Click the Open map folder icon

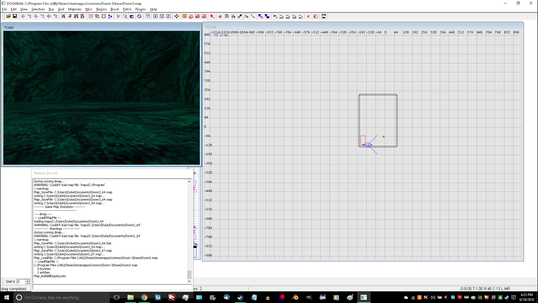click(x=8, y=16)
